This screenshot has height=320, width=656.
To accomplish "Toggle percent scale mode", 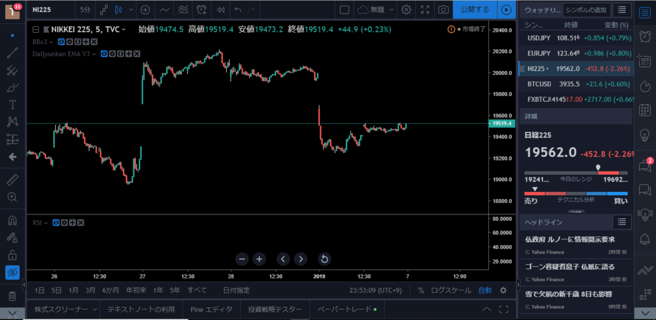I will [420, 291].
